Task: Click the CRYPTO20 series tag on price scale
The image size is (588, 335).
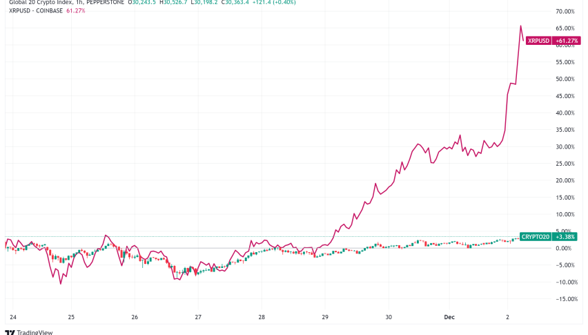Action: pos(536,237)
